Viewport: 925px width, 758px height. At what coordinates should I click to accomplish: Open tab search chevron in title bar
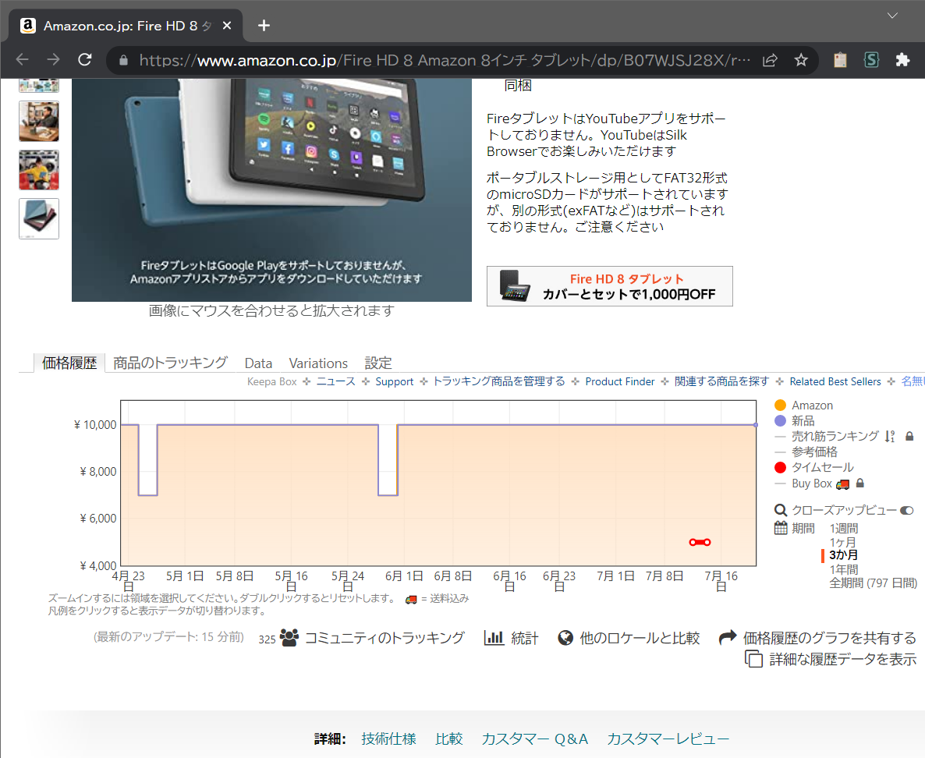pos(892,16)
